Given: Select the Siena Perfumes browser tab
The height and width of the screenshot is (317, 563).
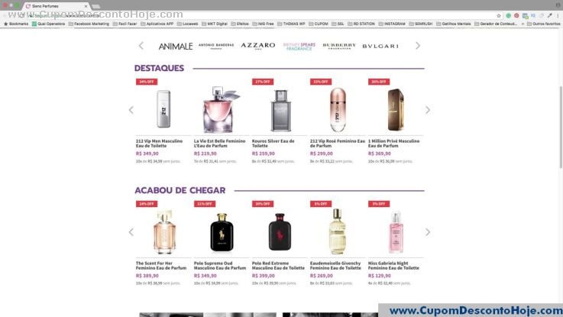Looking at the screenshot, I should click(56, 6).
